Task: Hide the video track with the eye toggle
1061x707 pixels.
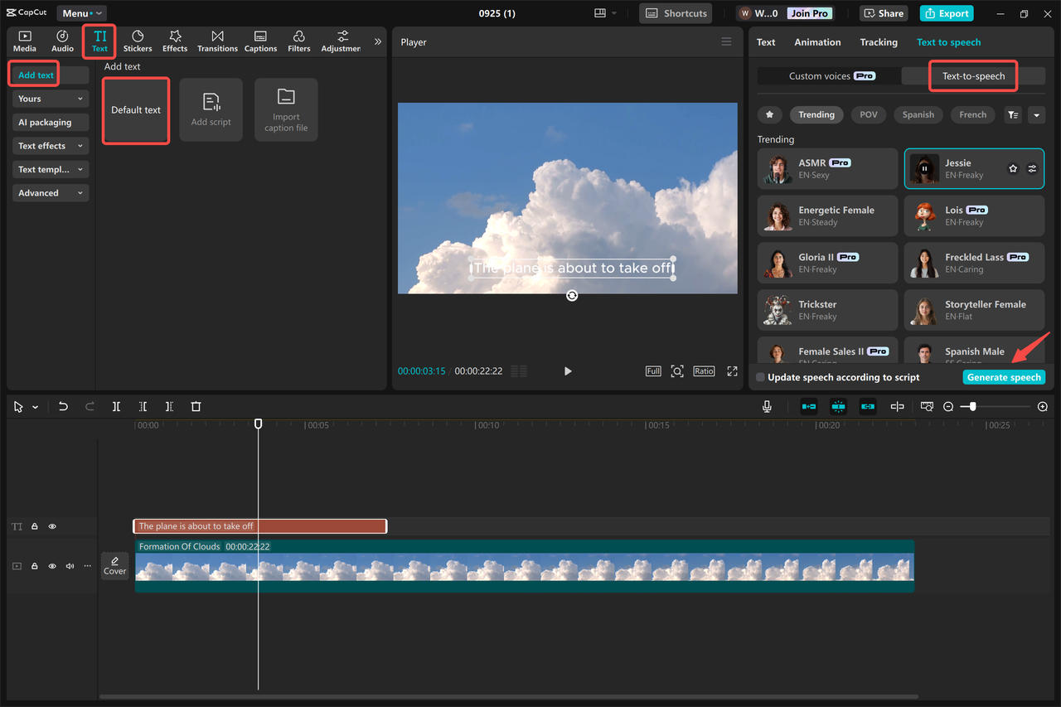Action: [x=51, y=565]
